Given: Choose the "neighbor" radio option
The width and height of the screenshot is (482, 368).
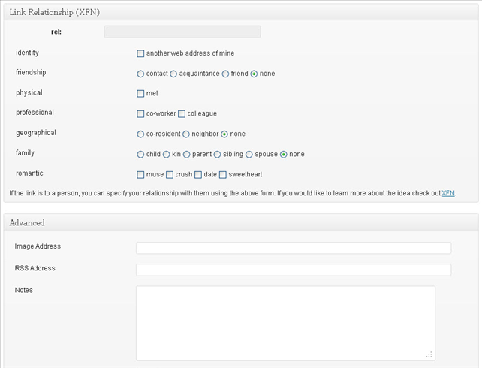Looking at the screenshot, I should (x=186, y=134).
